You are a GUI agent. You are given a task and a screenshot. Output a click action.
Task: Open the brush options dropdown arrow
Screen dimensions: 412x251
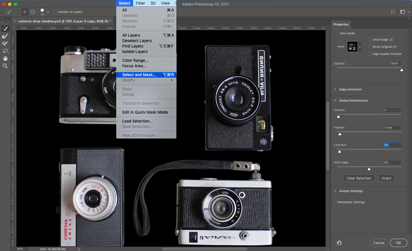[x=48, y=12]
